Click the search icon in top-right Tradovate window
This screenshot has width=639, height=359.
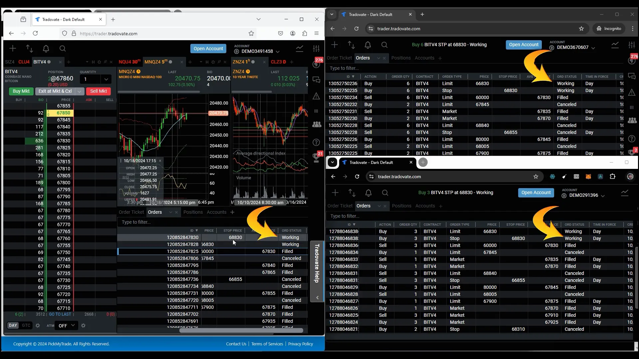tap(384, 45)
